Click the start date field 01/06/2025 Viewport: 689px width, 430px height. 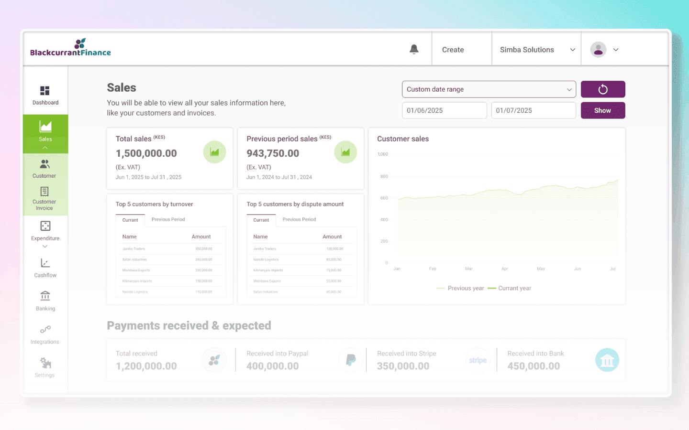point(445,110)
